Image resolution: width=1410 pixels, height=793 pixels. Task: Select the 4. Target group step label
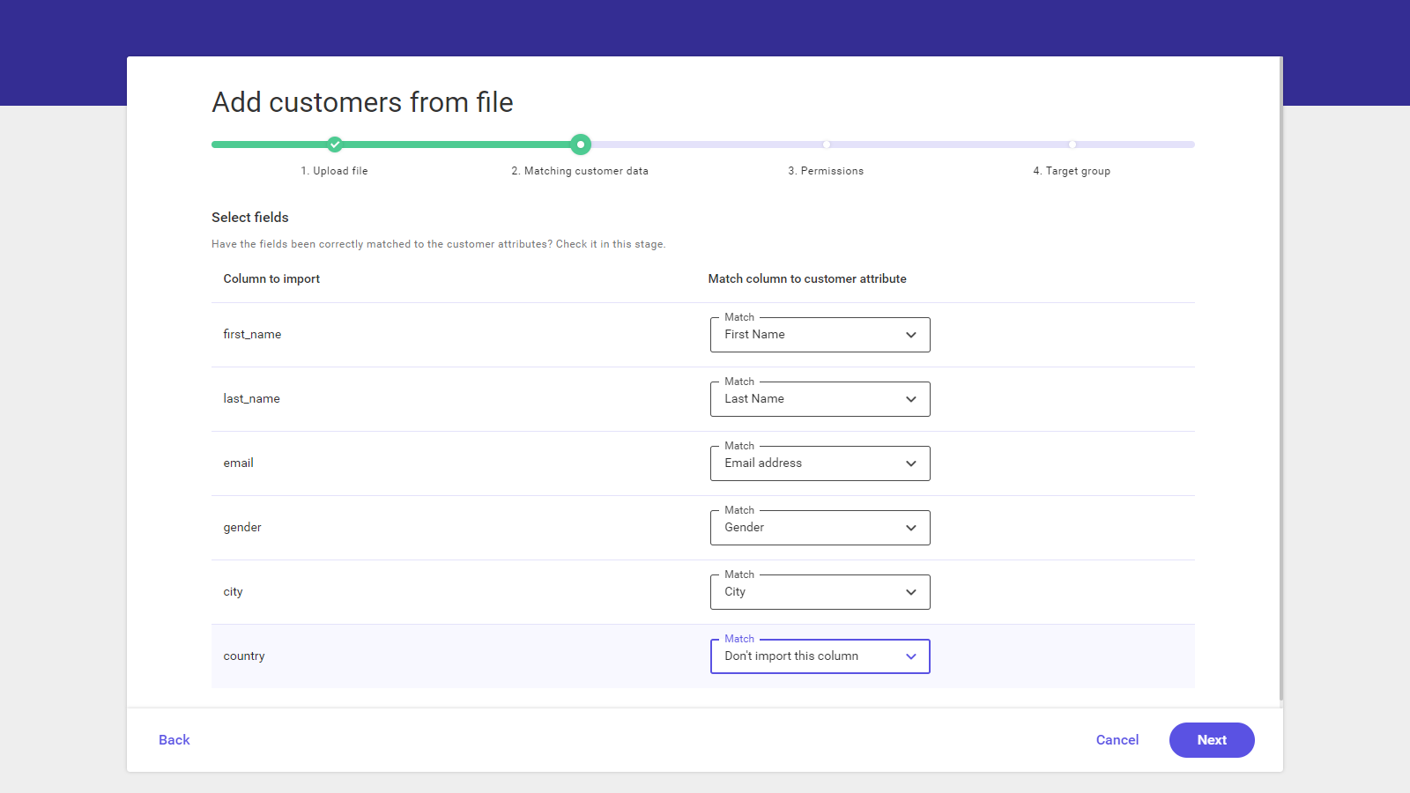click(1072, 171)
